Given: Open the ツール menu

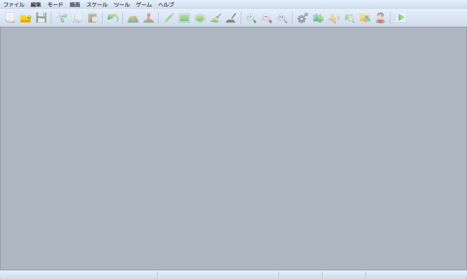Looking at the screenshot, I should click(x=121, y=4).
